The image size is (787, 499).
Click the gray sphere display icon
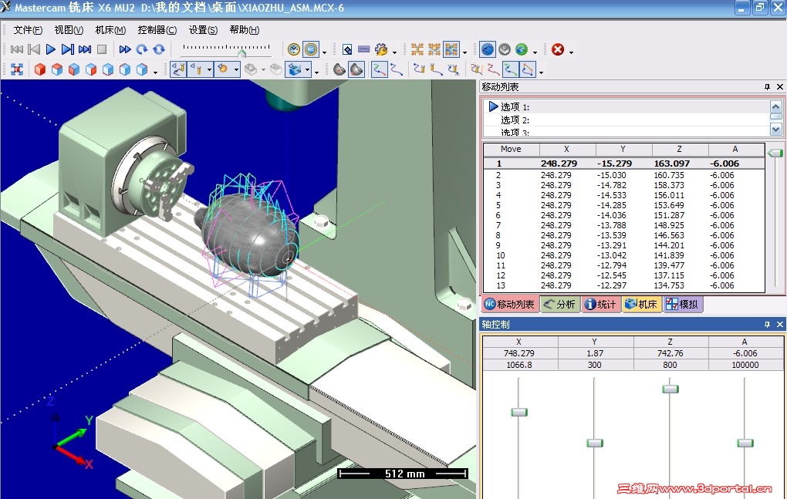505,49
